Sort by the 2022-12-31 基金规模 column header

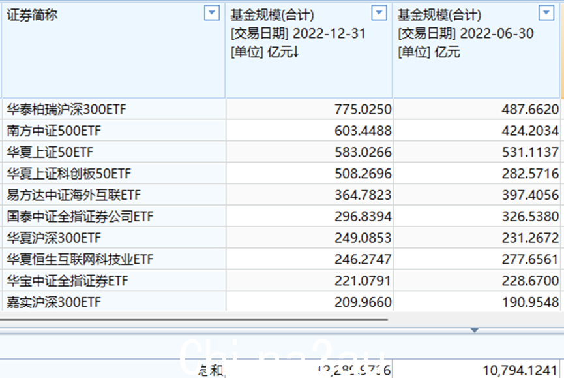[x=309, y=50]
